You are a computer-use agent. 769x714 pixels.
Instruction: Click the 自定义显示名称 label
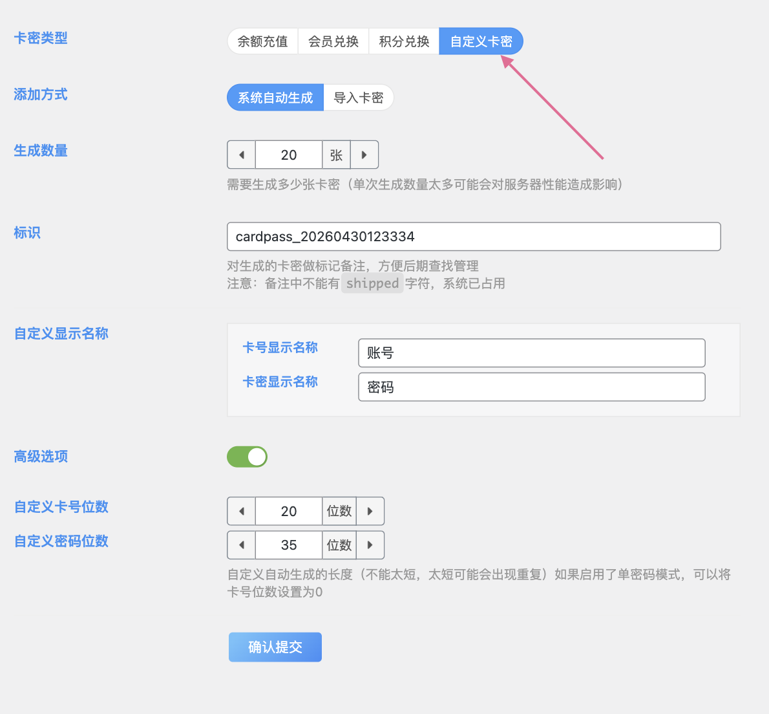point(61,334)
